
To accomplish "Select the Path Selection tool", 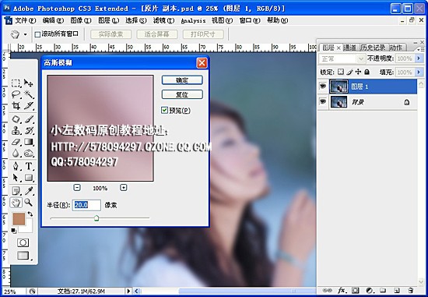I will click(x=16, y=178).
